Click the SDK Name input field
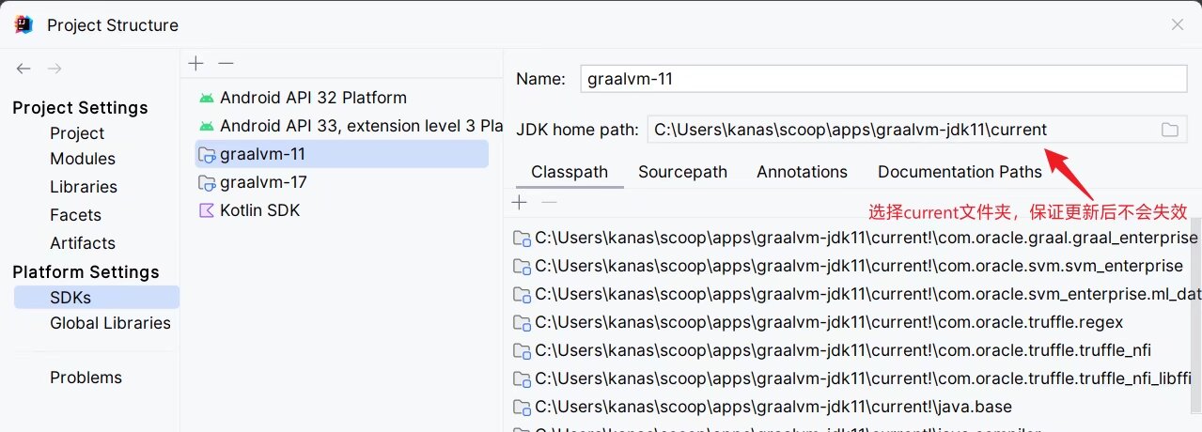This screenshot has width=1202, height=432. tap(883, 79)
